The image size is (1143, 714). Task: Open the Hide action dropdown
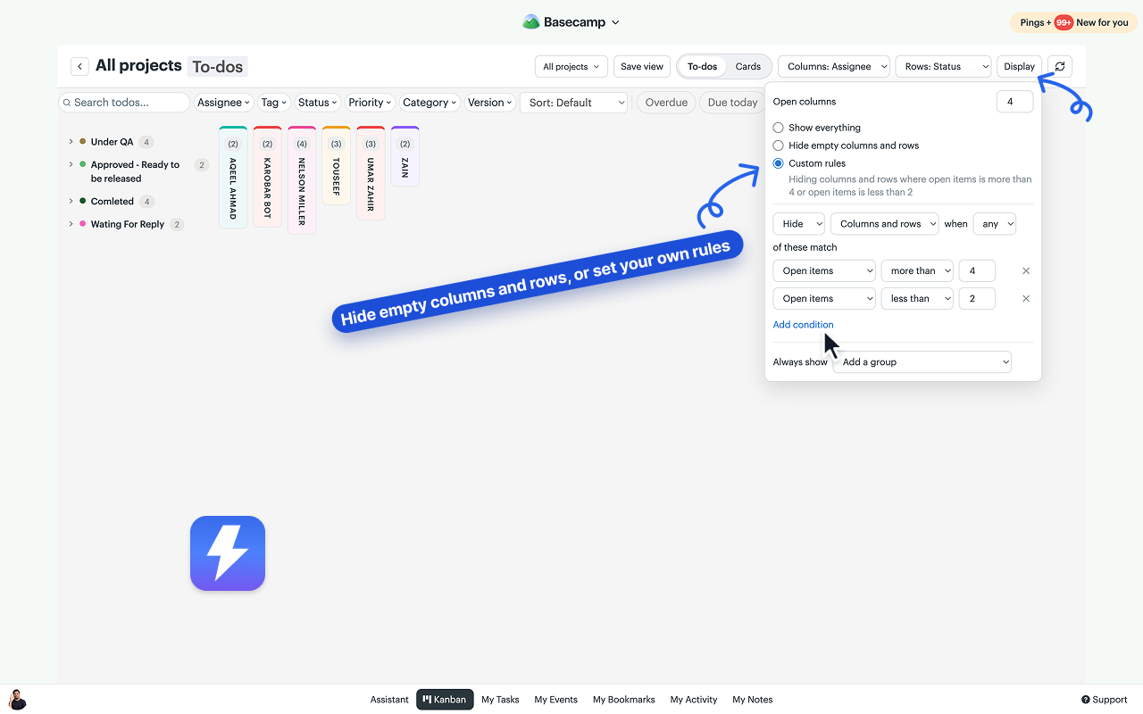pyautogui.click(x=799, y=224)
